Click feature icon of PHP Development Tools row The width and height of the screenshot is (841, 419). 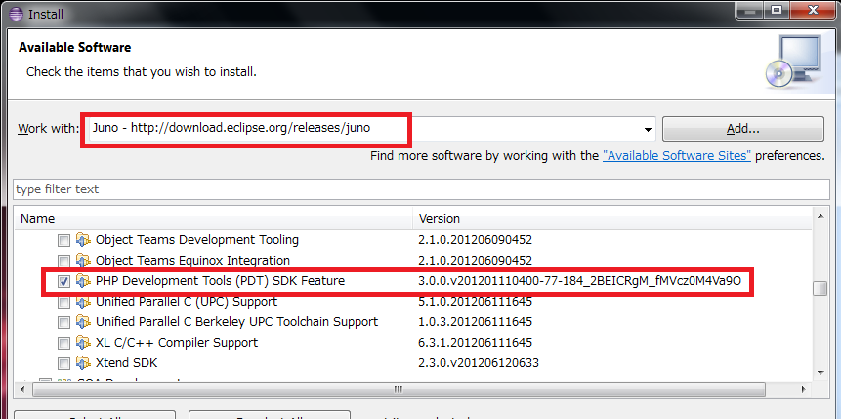(x=83, y=281)
